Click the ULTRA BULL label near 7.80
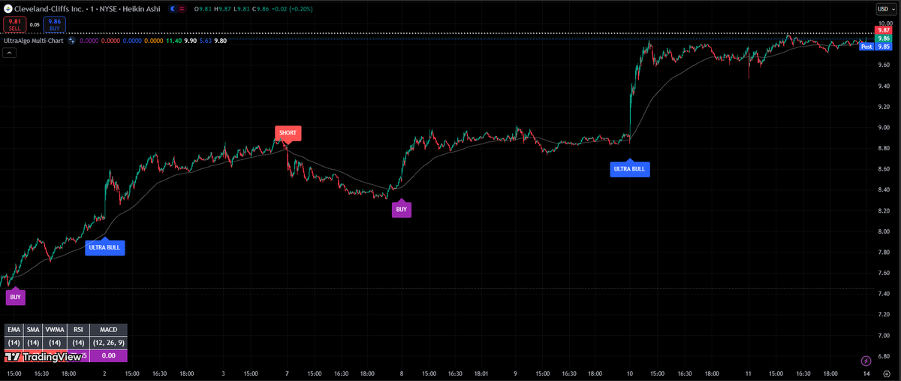901x381 pixels. (104, 247)
